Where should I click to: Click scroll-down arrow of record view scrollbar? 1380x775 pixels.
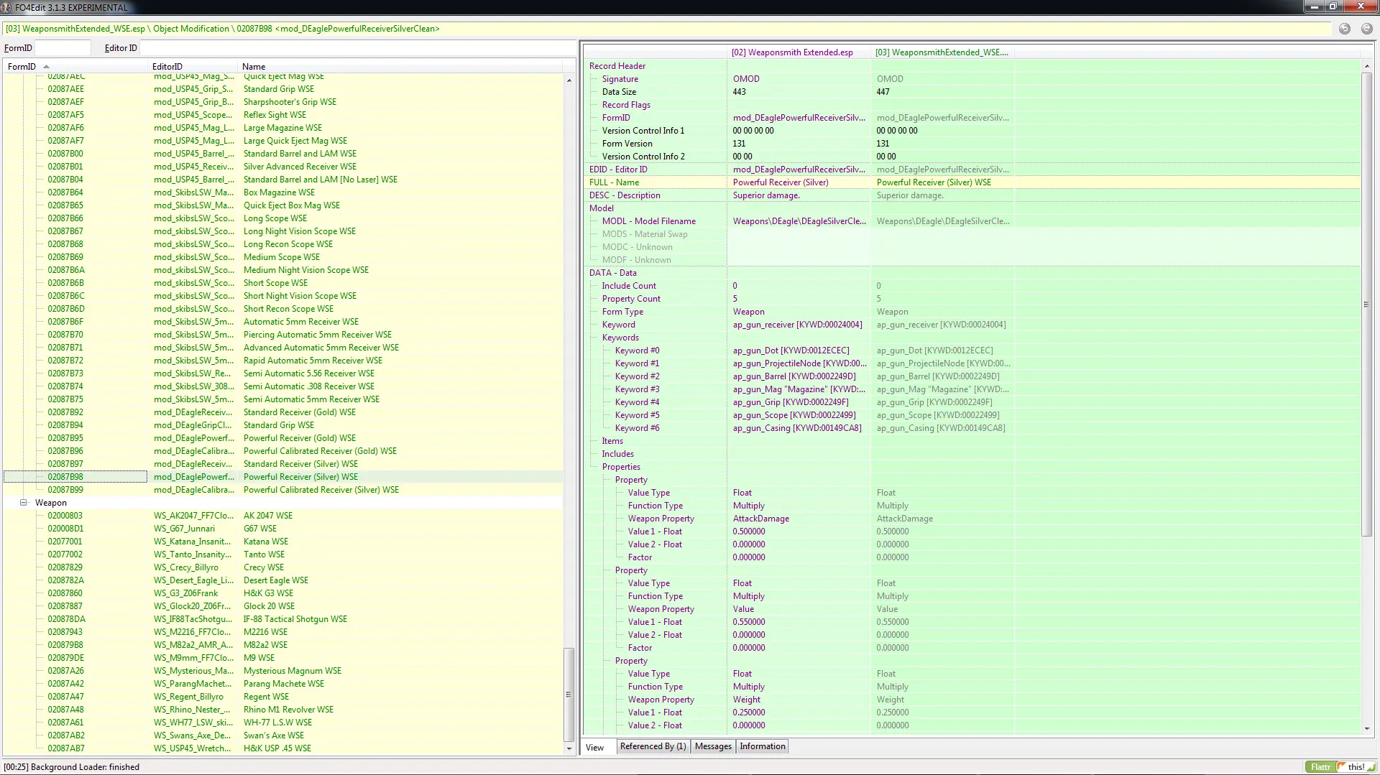(x=1366, y=728)
